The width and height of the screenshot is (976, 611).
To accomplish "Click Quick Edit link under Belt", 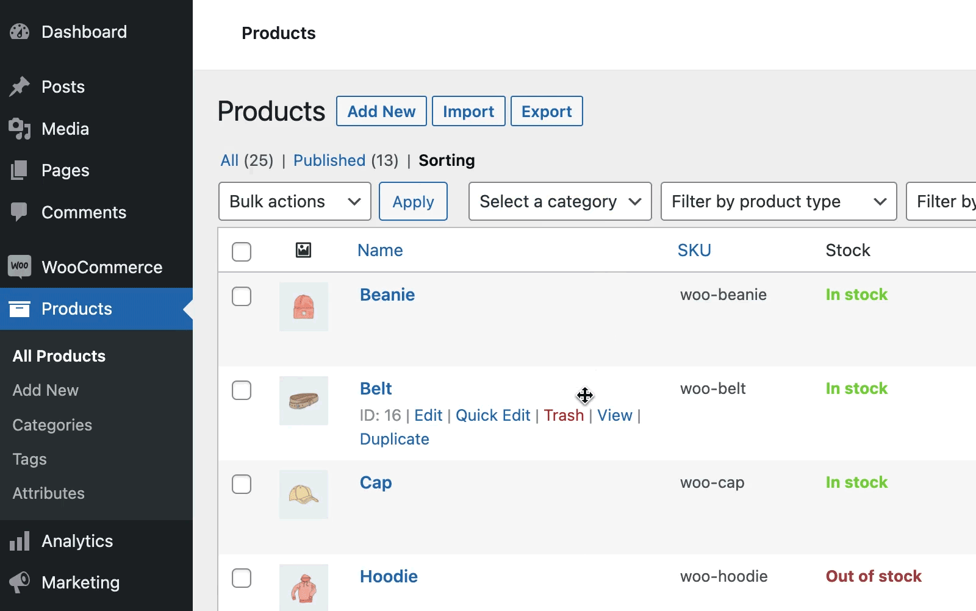I will coord(493,415).
